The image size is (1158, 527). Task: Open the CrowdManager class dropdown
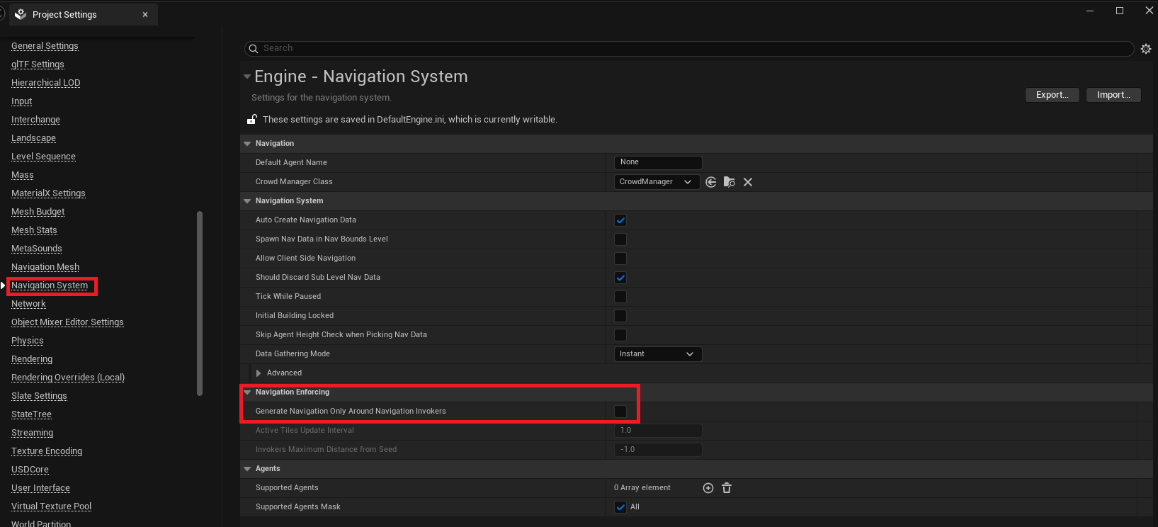coord(657,182)
